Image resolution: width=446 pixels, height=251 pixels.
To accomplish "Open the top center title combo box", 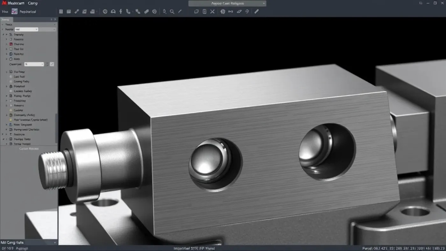I will tap(227, 4).
